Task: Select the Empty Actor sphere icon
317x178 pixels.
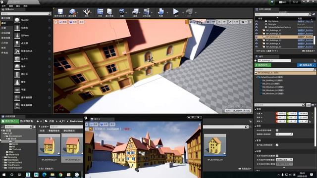Action: click(17, 20)
